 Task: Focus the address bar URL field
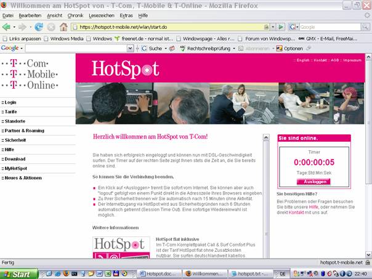[171, 27]
